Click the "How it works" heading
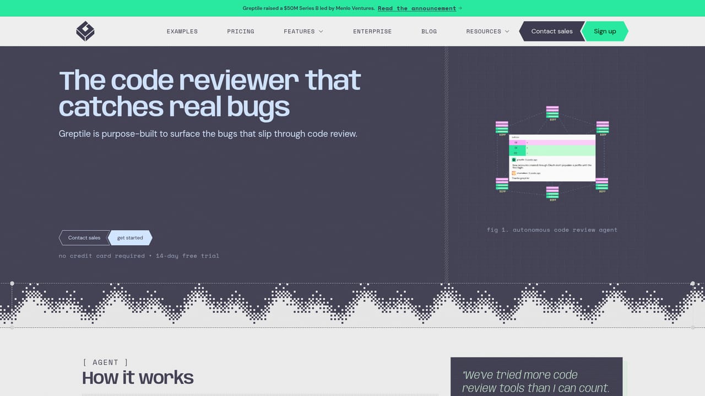Viewport: 705px width, 396px height. (x=138, y=378)
